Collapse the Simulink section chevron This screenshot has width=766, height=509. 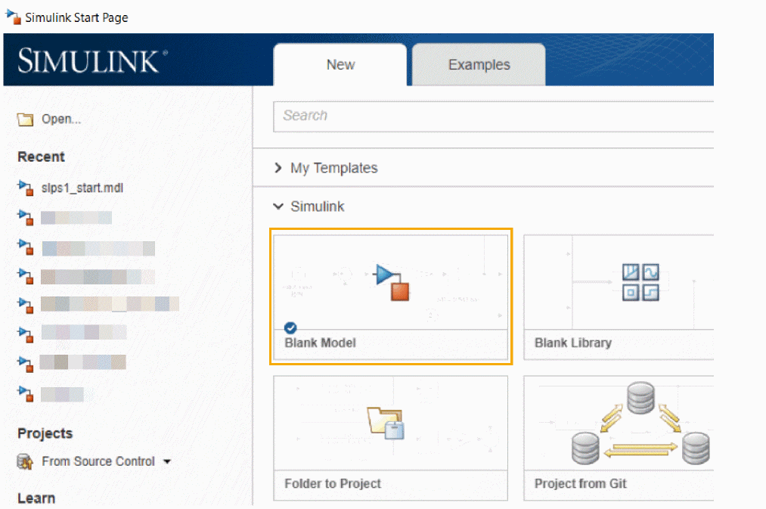pyautogui.click(x=278, y=206)
